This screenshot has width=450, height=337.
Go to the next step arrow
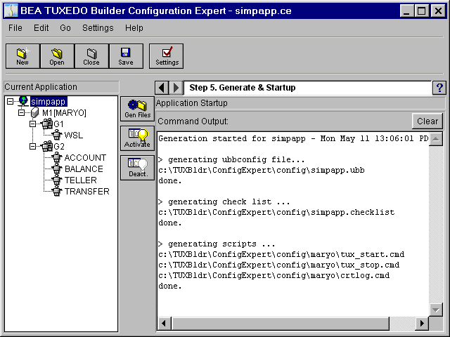point(176,88)
